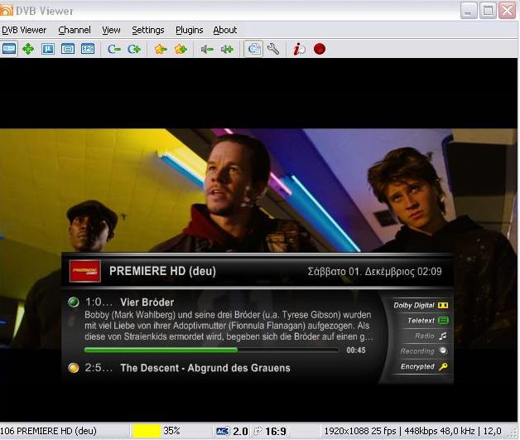The height and width of the screenshot is (440, 520).
Task: Switch to next channel (C plus)
Action: (134, 49)
